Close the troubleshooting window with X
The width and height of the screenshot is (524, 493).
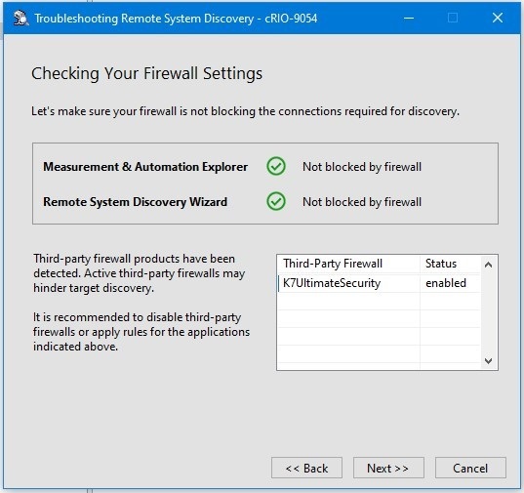(498, 18)
